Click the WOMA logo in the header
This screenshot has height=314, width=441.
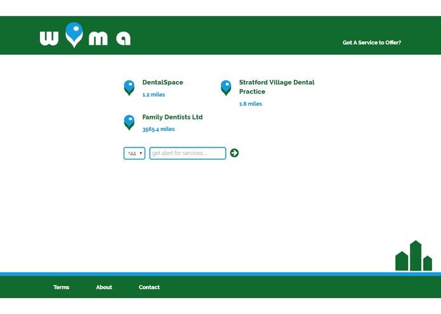85,35
